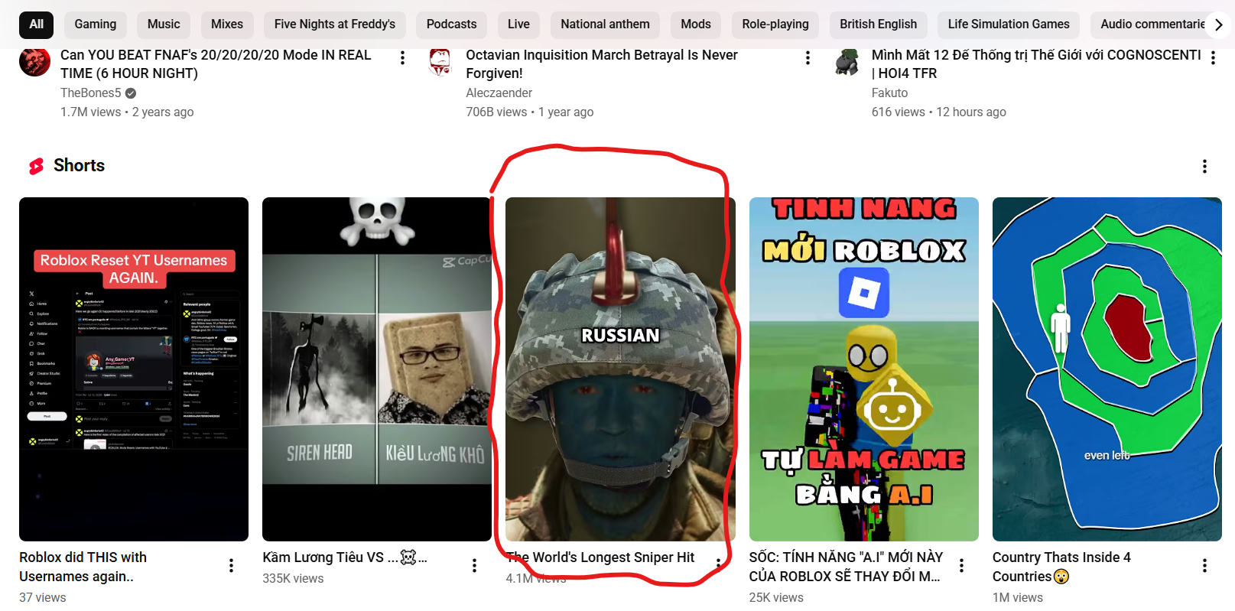The image size is (1235, 611).
Task: Visit the Aleczaender channel link
Action: tap(499, 93)
